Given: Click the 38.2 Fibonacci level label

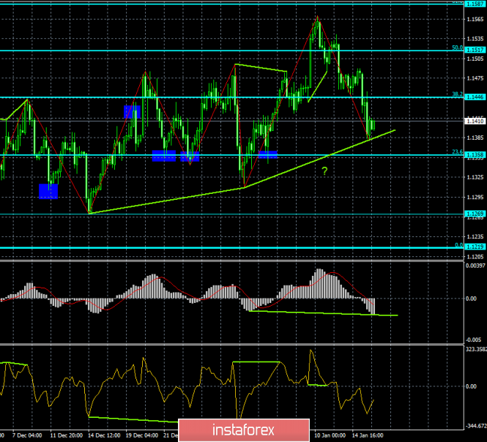Looking at the screenshot, I should click(x=456, y=94).
